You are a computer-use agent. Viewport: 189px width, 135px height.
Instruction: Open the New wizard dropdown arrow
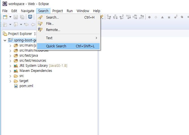(10, 17)
